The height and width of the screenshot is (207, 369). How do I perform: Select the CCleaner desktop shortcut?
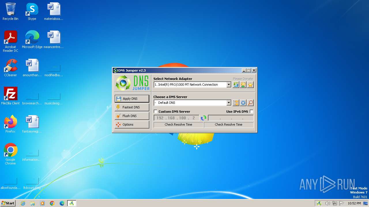(x=10, y=68)
